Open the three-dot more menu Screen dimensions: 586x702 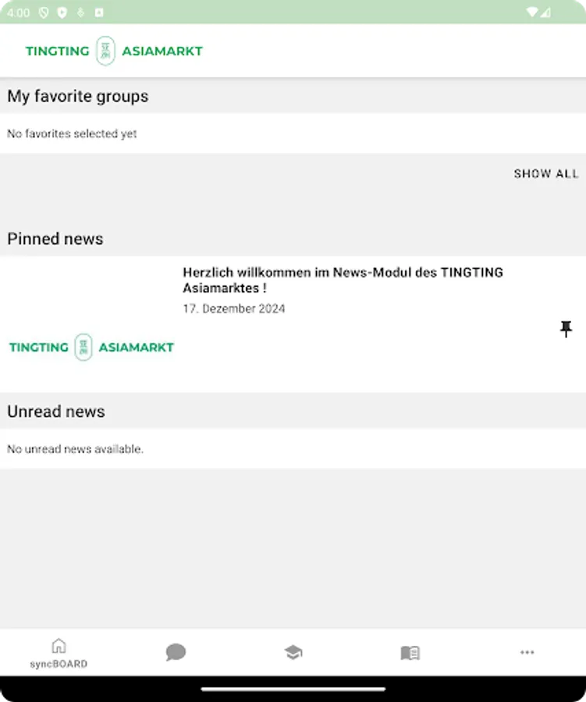pyautogui.click(x=527, y=652)
